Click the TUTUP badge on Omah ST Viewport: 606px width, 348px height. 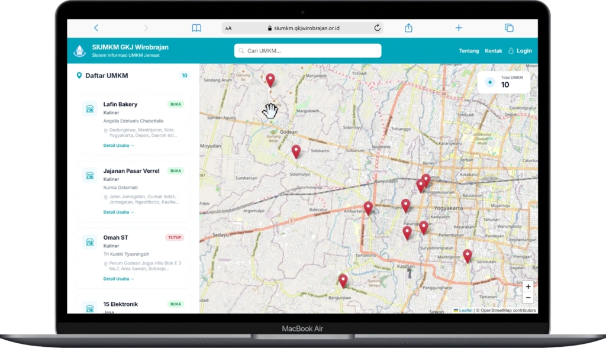pos(175,237)
